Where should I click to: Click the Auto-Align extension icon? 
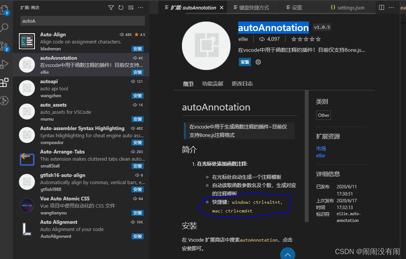pyautogui.click(x=27, y=41)
